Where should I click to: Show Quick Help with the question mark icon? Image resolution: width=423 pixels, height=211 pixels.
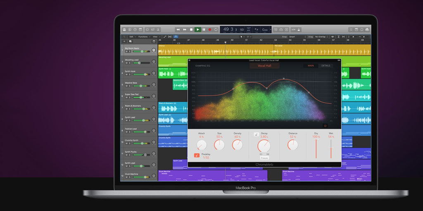[135, 30]
